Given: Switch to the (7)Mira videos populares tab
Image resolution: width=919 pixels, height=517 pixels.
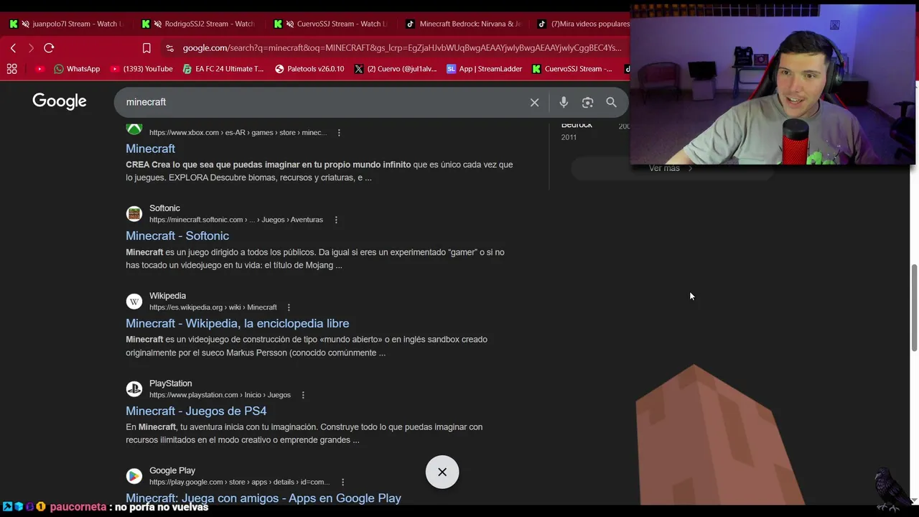Looking at the screenshot, I should coord(582,24).
